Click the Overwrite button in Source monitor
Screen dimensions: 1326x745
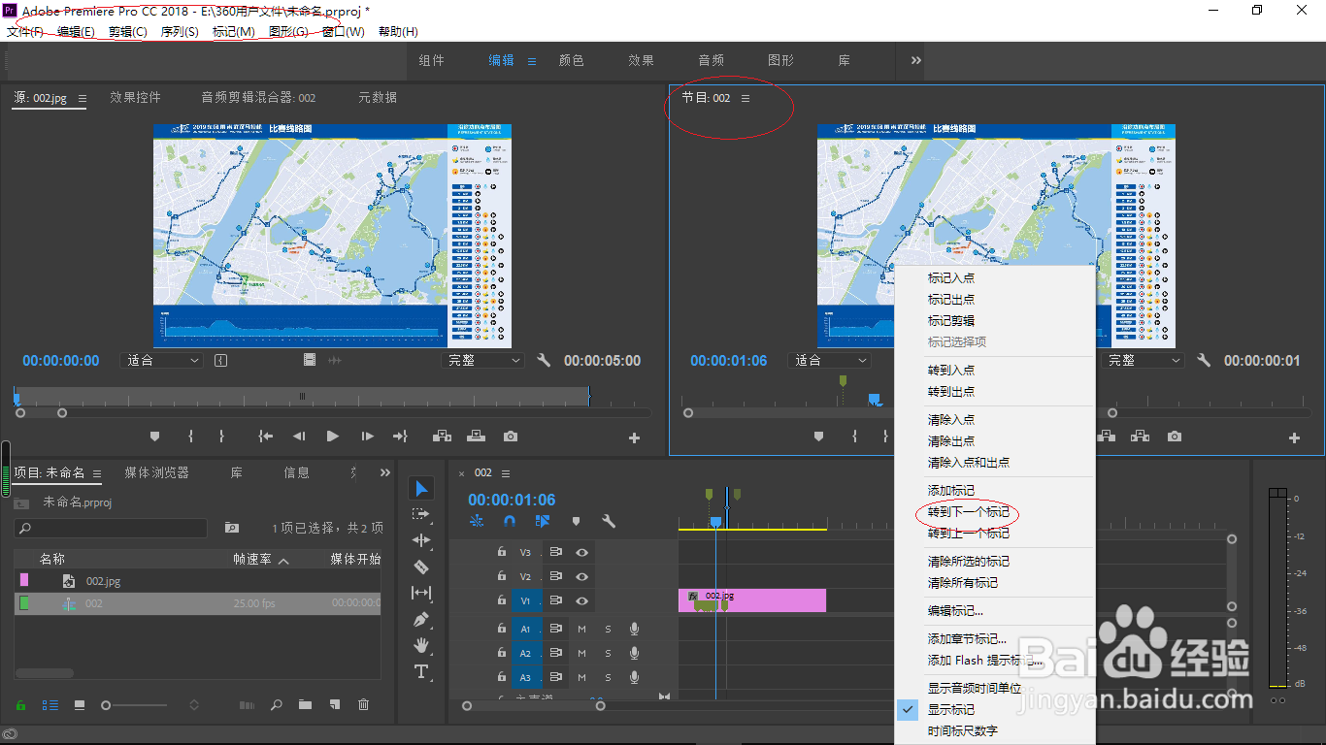point(476,437)
